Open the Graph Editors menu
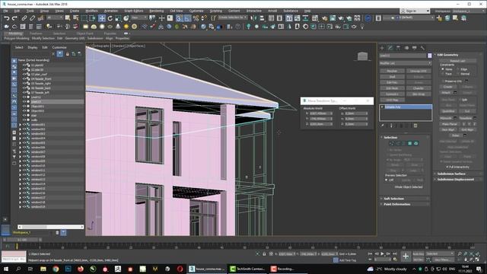 pyautogui.click(x=134, y=11)
